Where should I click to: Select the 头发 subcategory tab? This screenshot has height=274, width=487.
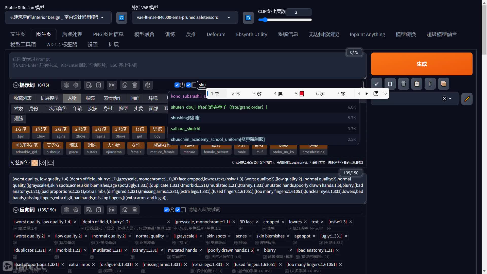138,109
